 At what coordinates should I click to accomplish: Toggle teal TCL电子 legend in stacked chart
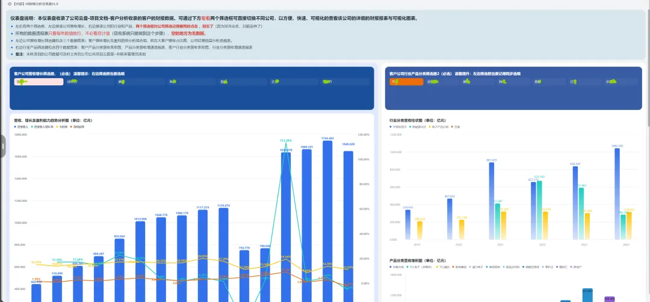point(419,267)
